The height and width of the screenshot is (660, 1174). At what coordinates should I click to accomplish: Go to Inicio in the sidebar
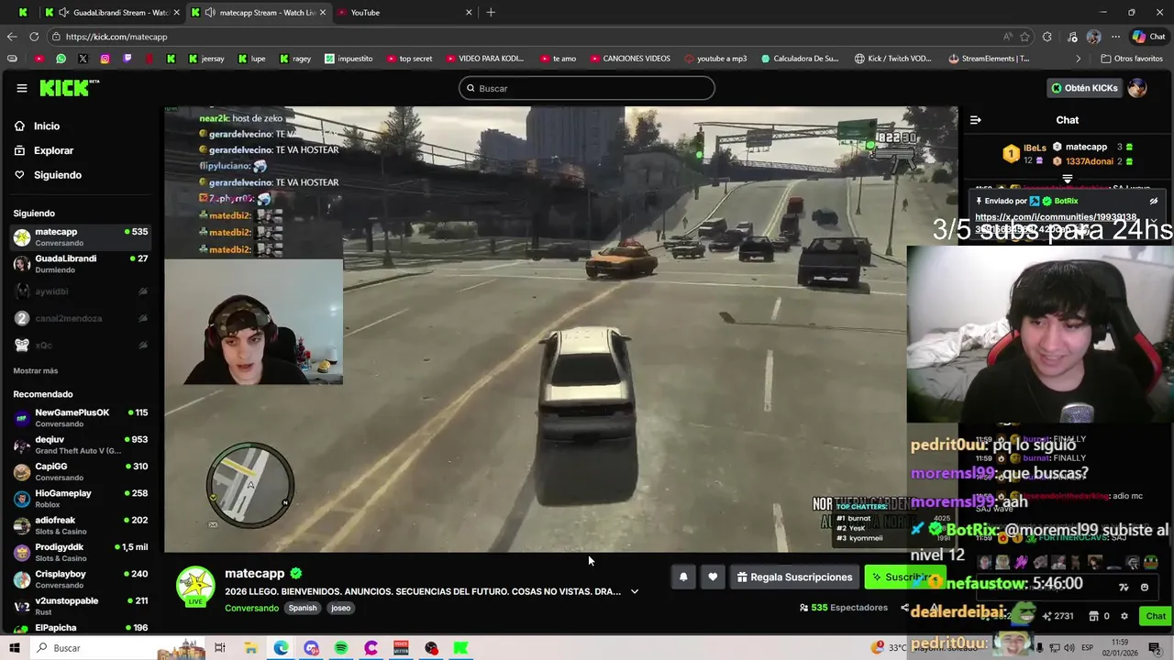(x=46, y=126)
